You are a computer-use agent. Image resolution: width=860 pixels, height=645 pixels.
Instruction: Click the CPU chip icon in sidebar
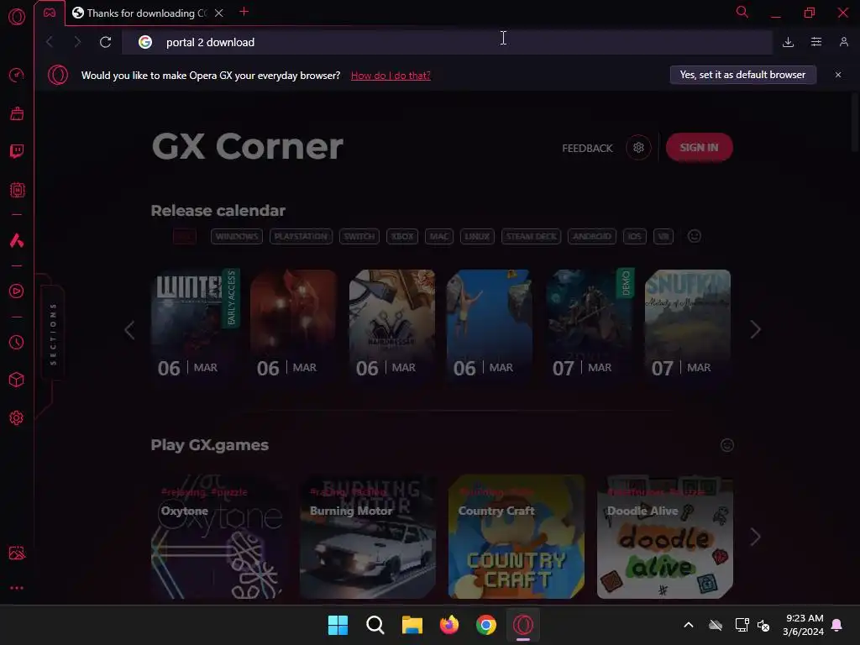(17, 190)
